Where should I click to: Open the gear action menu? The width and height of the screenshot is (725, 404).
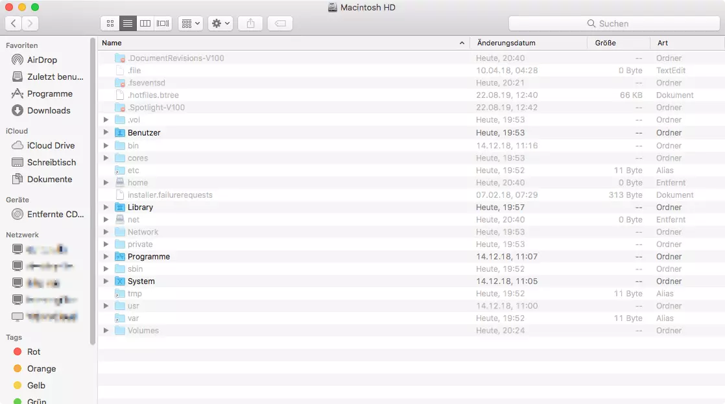(x=220, y=23)
